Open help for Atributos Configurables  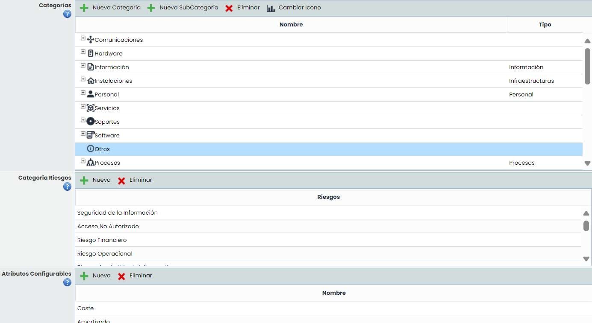(67, 282)
